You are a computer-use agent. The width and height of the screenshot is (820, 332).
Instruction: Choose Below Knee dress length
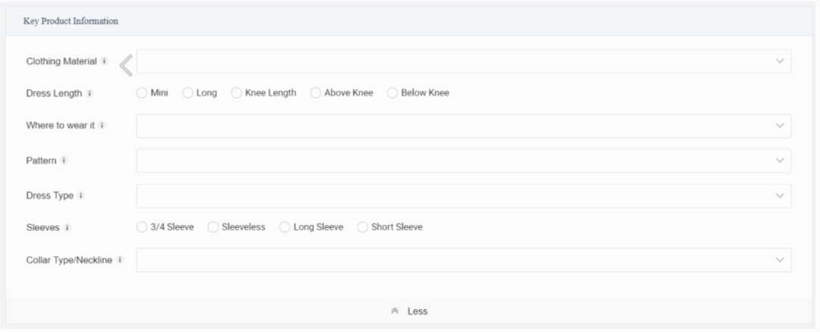tap(393, 93)
